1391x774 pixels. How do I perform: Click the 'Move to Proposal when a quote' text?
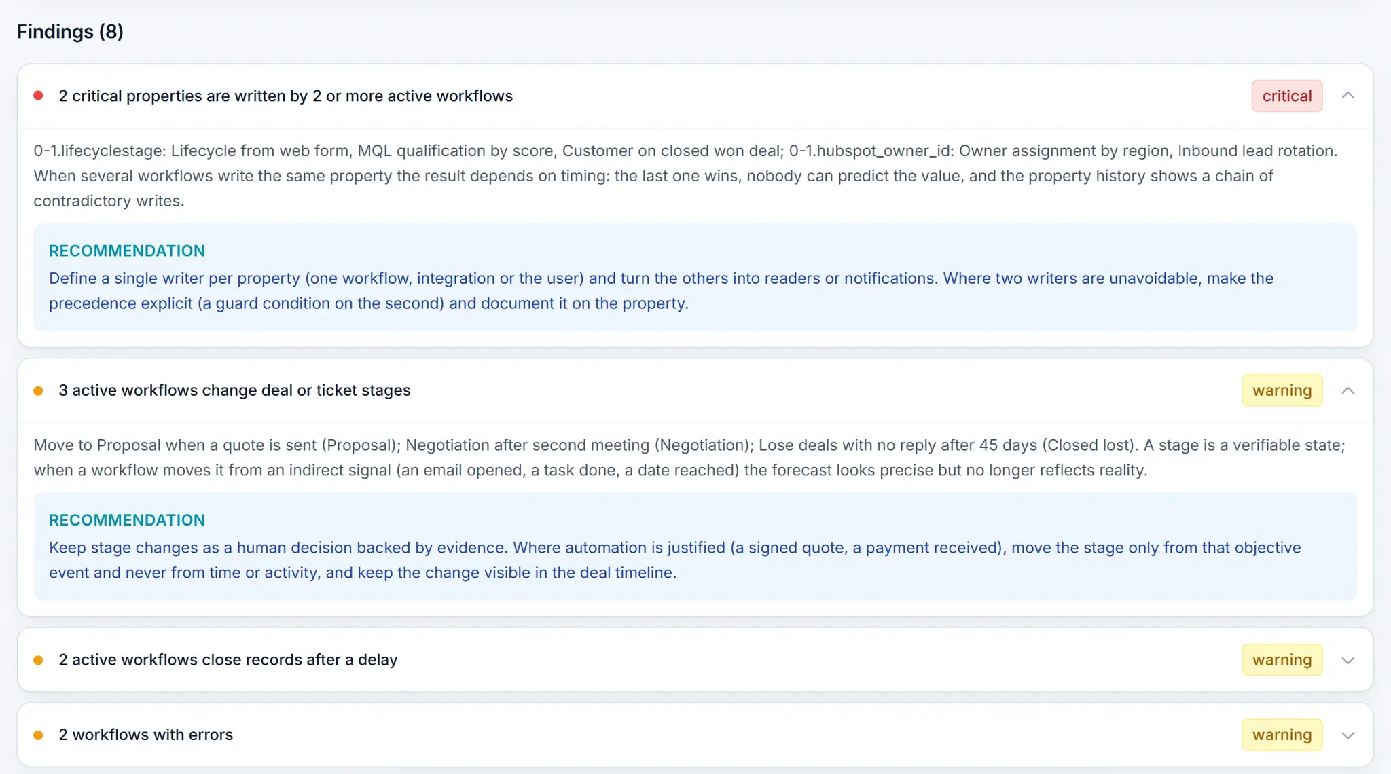tap(689, 458)
